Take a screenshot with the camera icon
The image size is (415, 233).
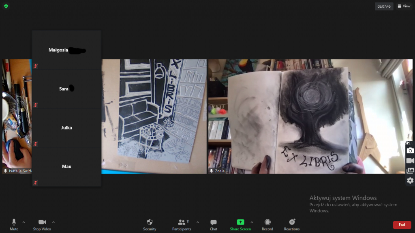coord(410,150)
